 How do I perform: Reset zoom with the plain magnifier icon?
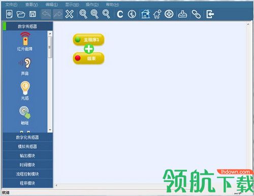point(106,14)
